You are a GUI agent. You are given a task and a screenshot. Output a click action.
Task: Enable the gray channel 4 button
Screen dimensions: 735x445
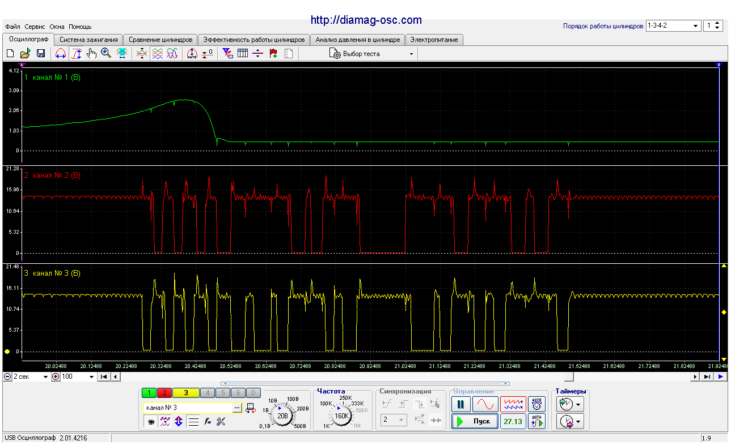[x=208, y=393]
